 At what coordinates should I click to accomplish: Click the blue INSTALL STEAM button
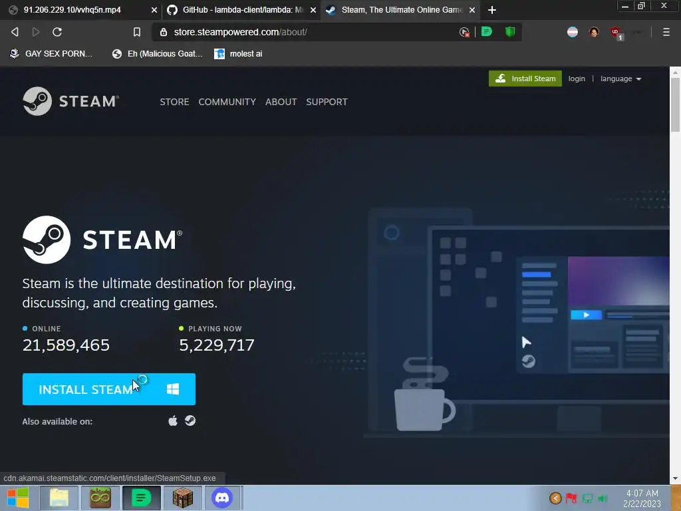(x=108, y=389)
